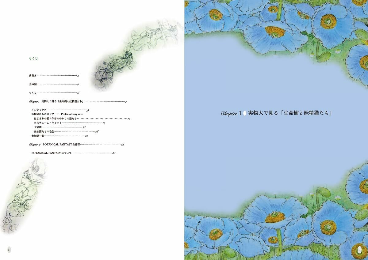Image resolution: width=368 pixels, height=260 pixels.
Task: Click the もくじ entry in the contents list
Action: [54, 92]
